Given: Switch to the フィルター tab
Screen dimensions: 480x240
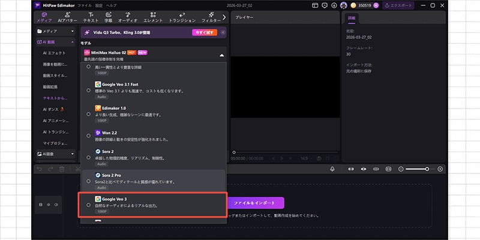Looking at the screenshot, I should (211, 17).
